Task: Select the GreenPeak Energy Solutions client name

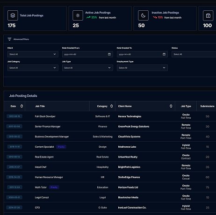Action: tap(134, 127)
